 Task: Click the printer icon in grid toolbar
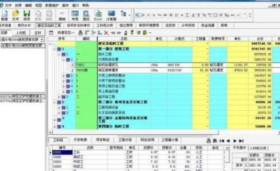tap(81, 33)
